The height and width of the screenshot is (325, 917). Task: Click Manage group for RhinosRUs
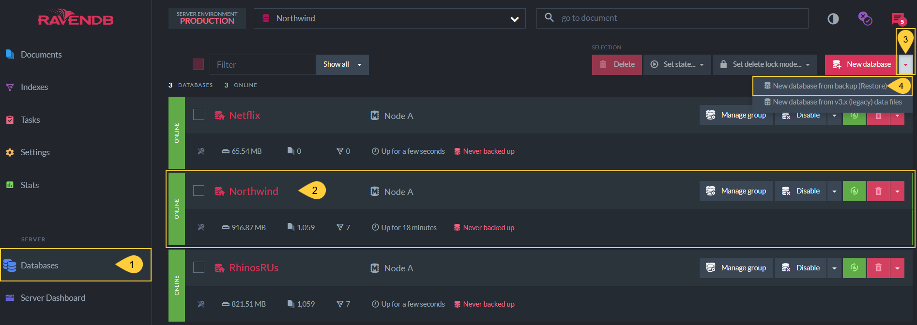coord(736,267)
